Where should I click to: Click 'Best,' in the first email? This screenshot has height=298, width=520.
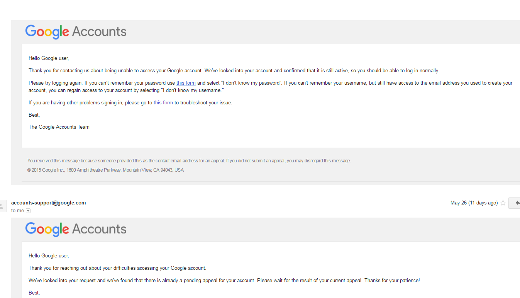point(34,115)
